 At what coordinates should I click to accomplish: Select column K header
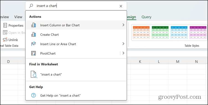(x=140, y=62)
